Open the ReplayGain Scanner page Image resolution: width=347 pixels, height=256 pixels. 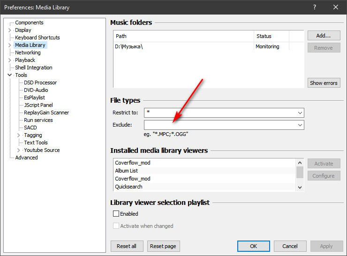46,113
